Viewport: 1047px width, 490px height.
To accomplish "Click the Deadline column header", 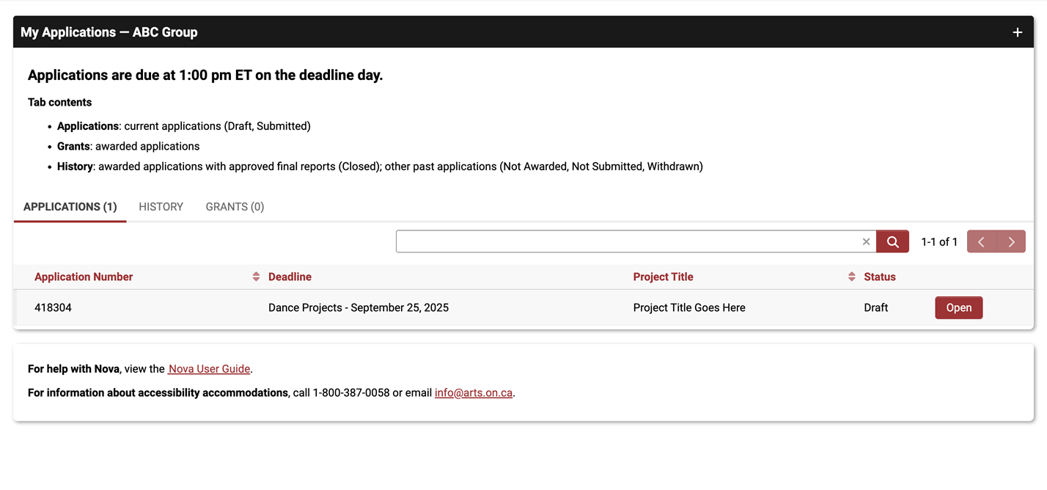I will 290,277.
